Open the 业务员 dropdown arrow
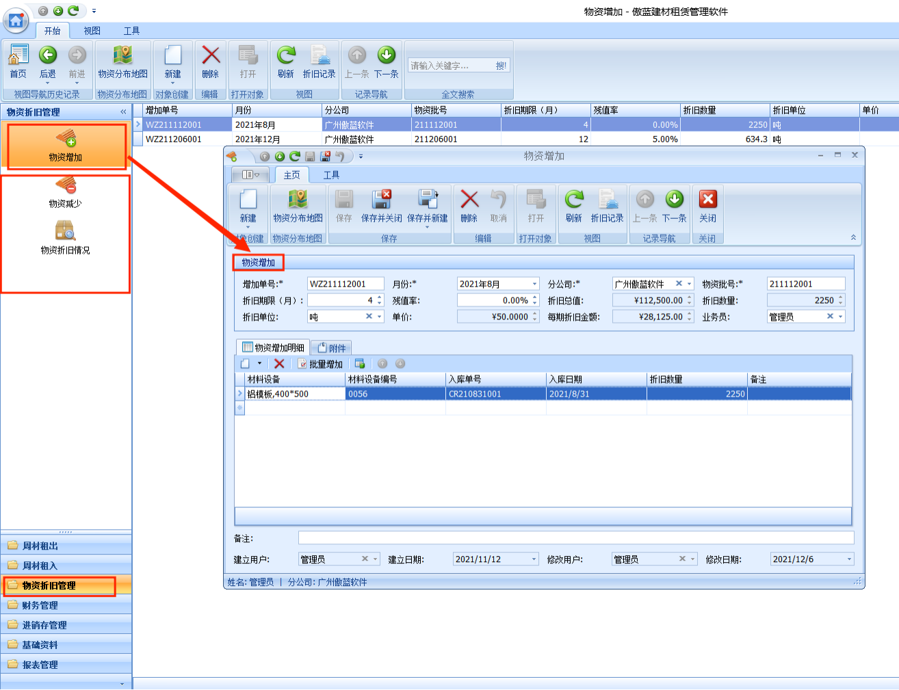This screenshot has width=899, height=690. click(x=841, y=317)
